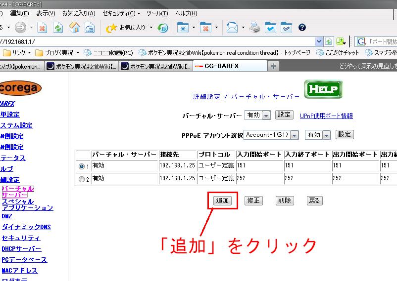Screen dimensions: 397x281
Task: Click the green HELP image button
Action: tap(323, 89)
